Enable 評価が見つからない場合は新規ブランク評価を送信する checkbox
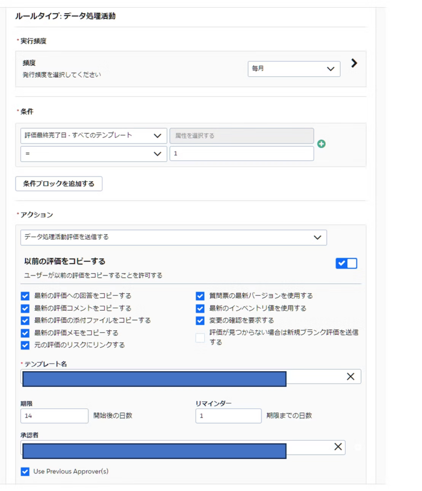Screen dimensions: 422x491 click(x=200, y=338)
